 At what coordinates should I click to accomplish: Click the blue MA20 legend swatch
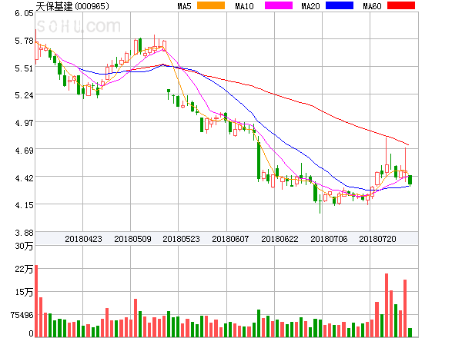click(x=340, y=5)
